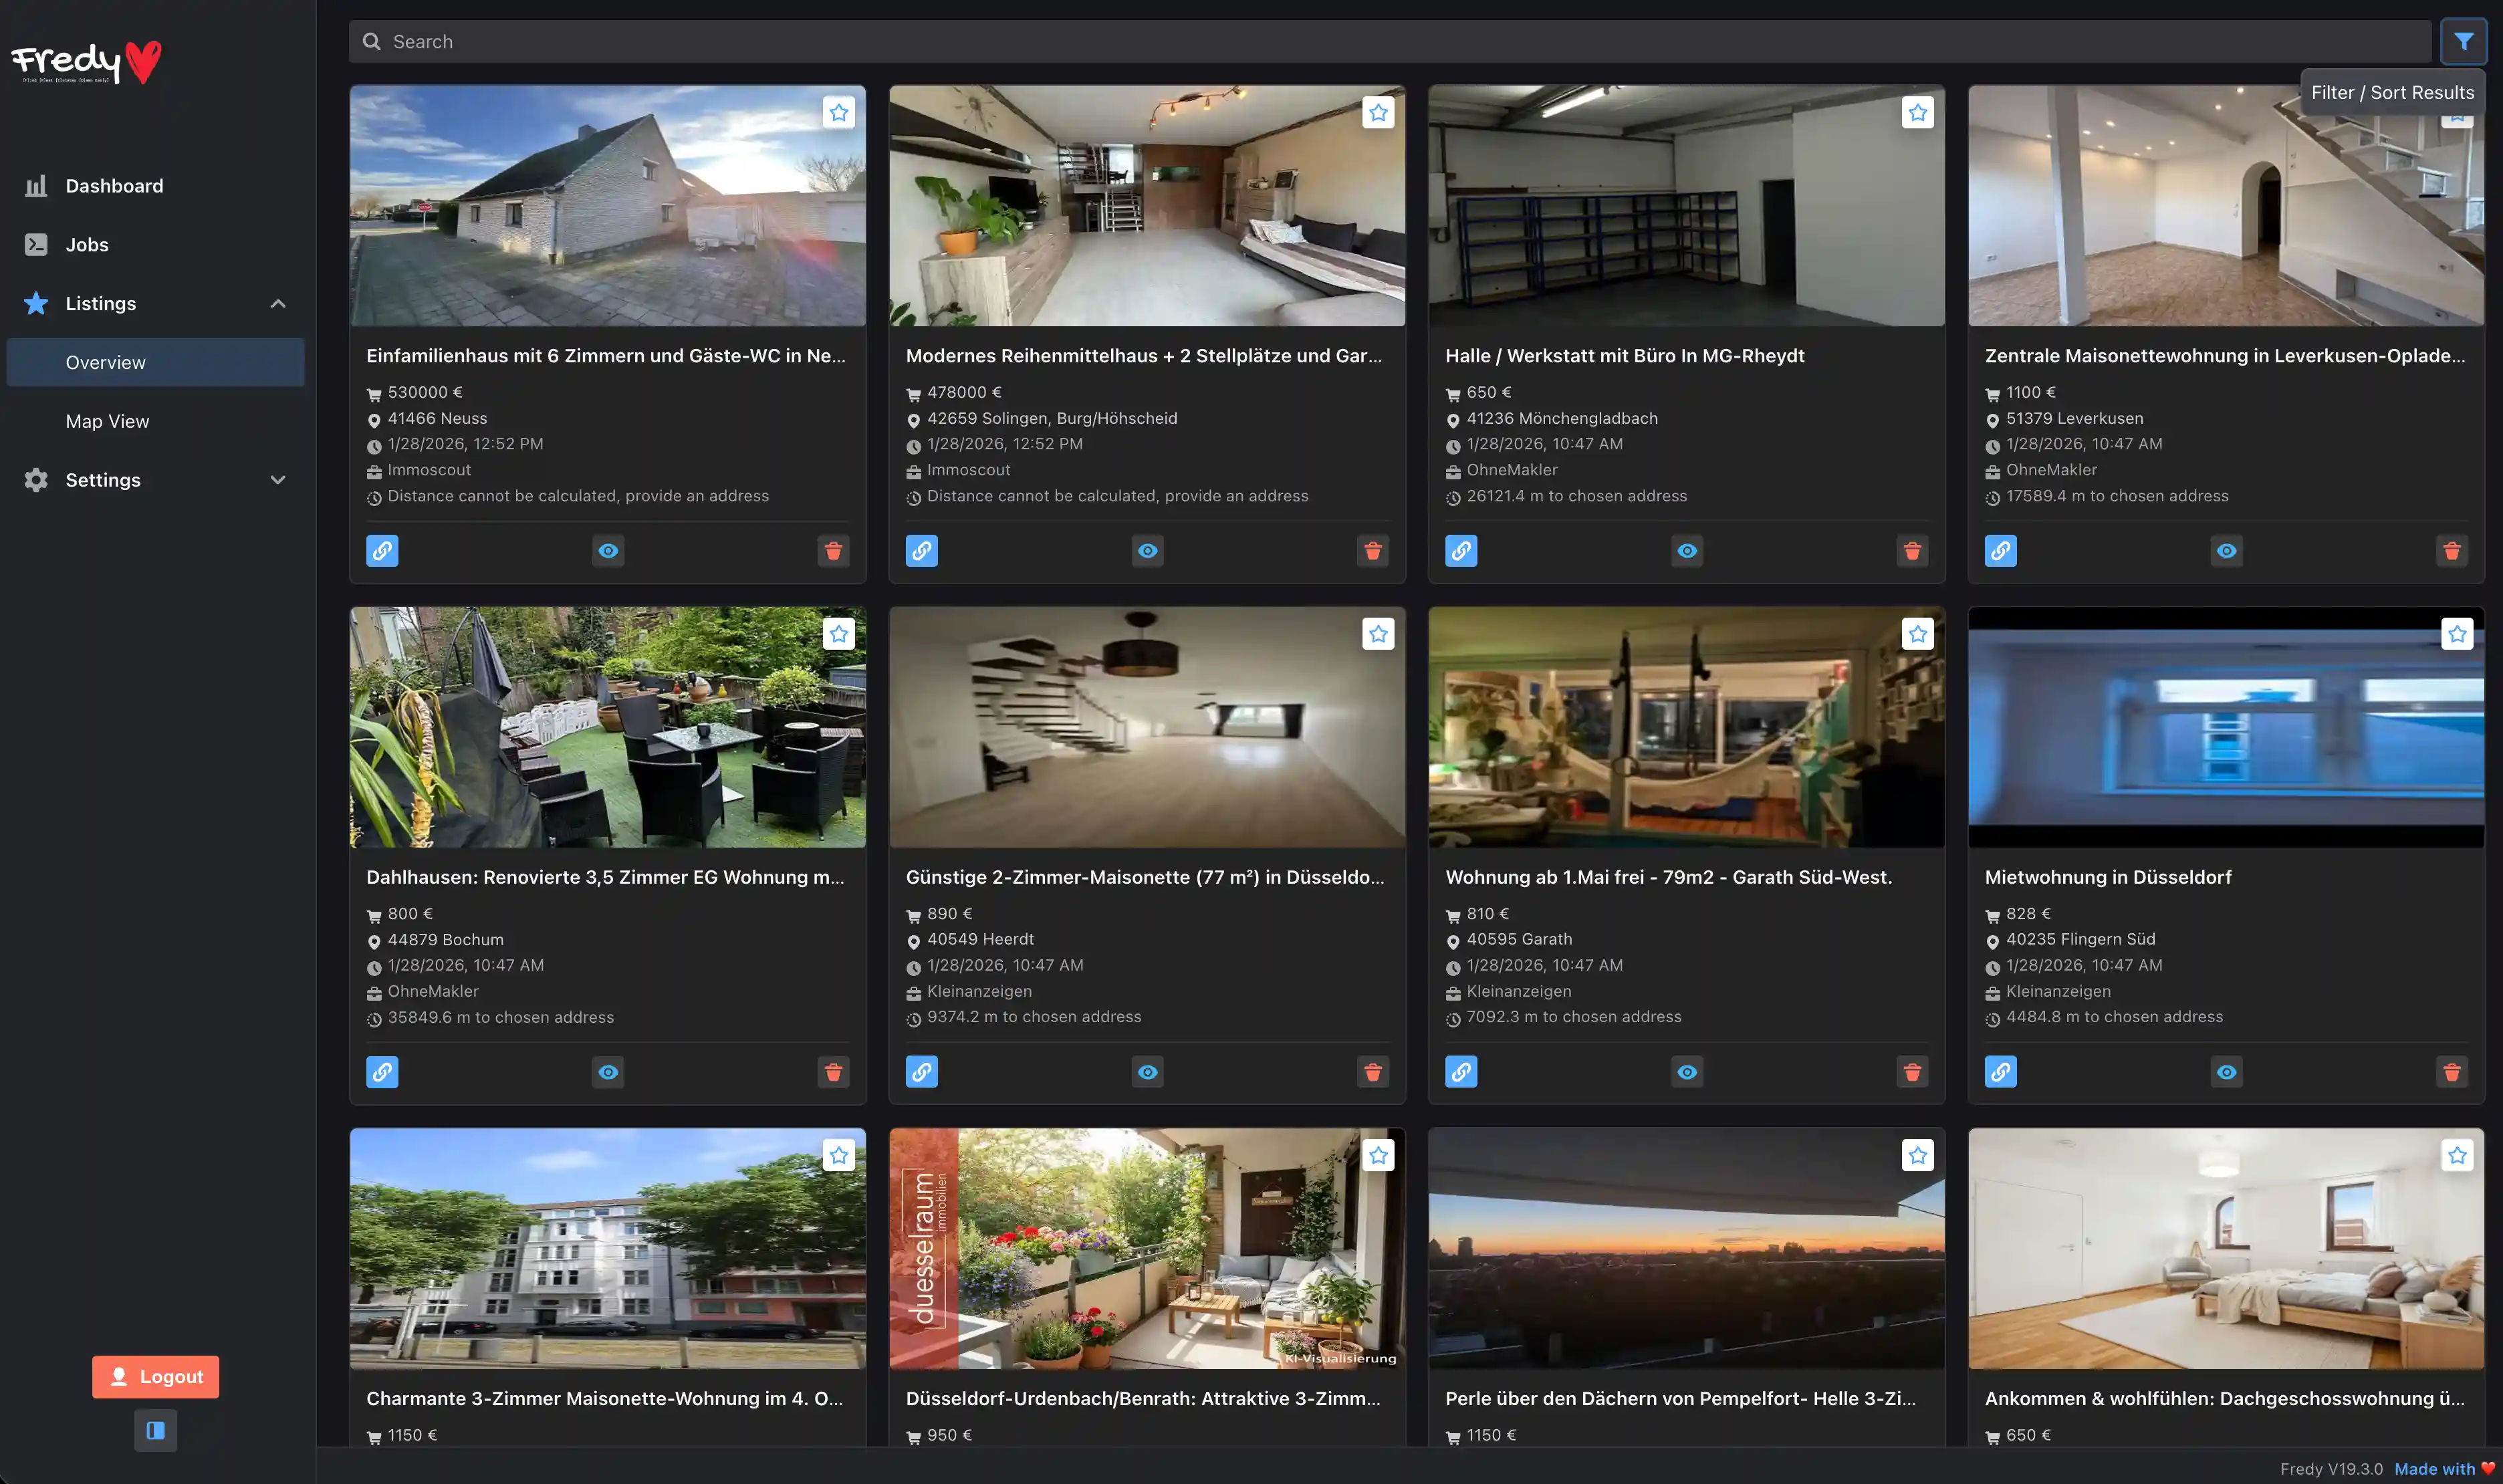The width and height of the screenshot is (2503, 1484).
Task: Click the search magnifier icon
Action: 371,41
